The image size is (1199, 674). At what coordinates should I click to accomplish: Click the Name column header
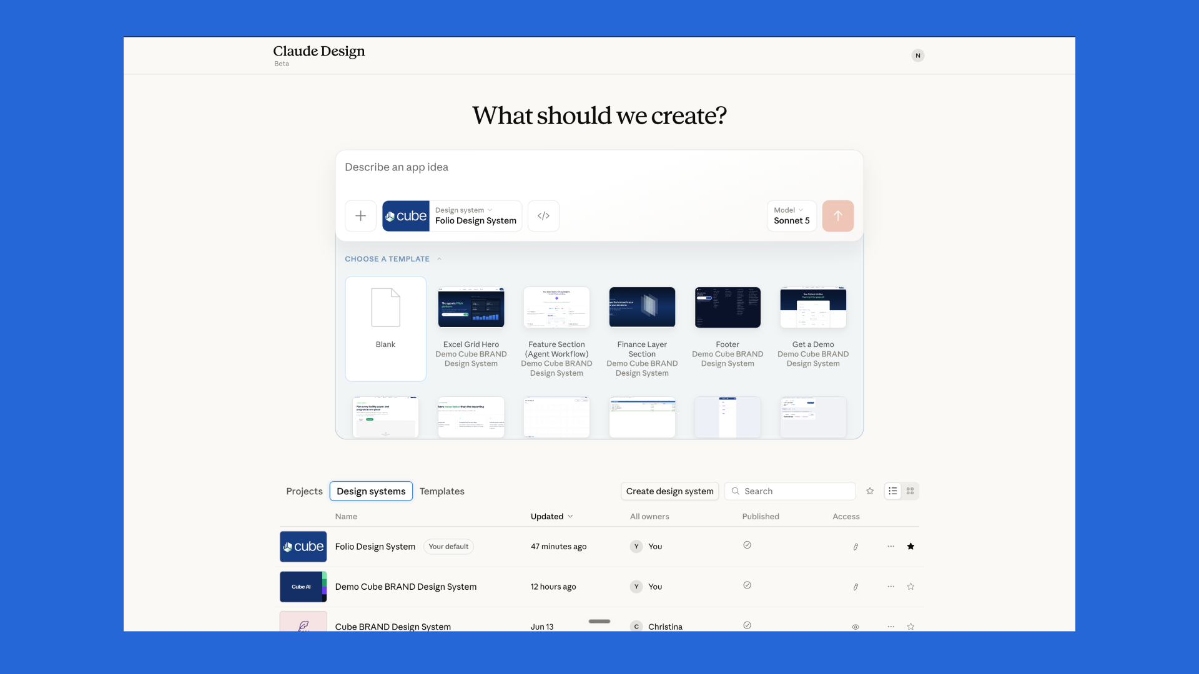[346, 517]
